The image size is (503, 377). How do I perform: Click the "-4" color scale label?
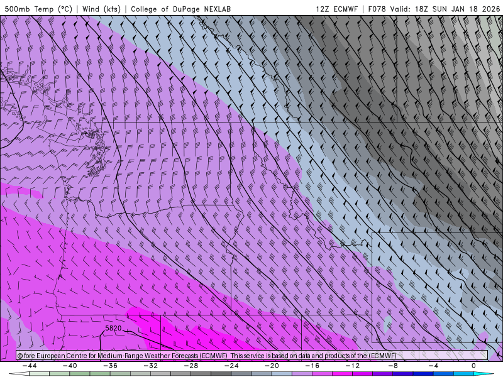pos(433,366)
